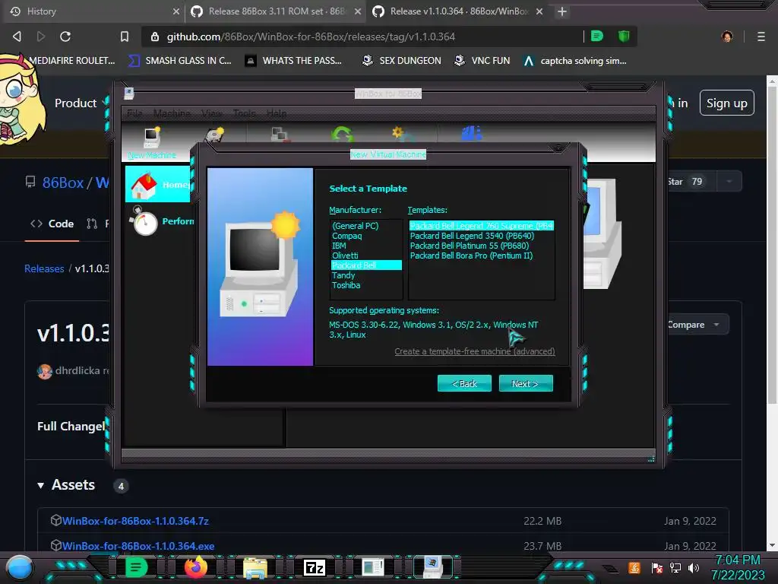Open the File menu in WinBox
This screenshot has height=584, width=778.
[134, 113]
